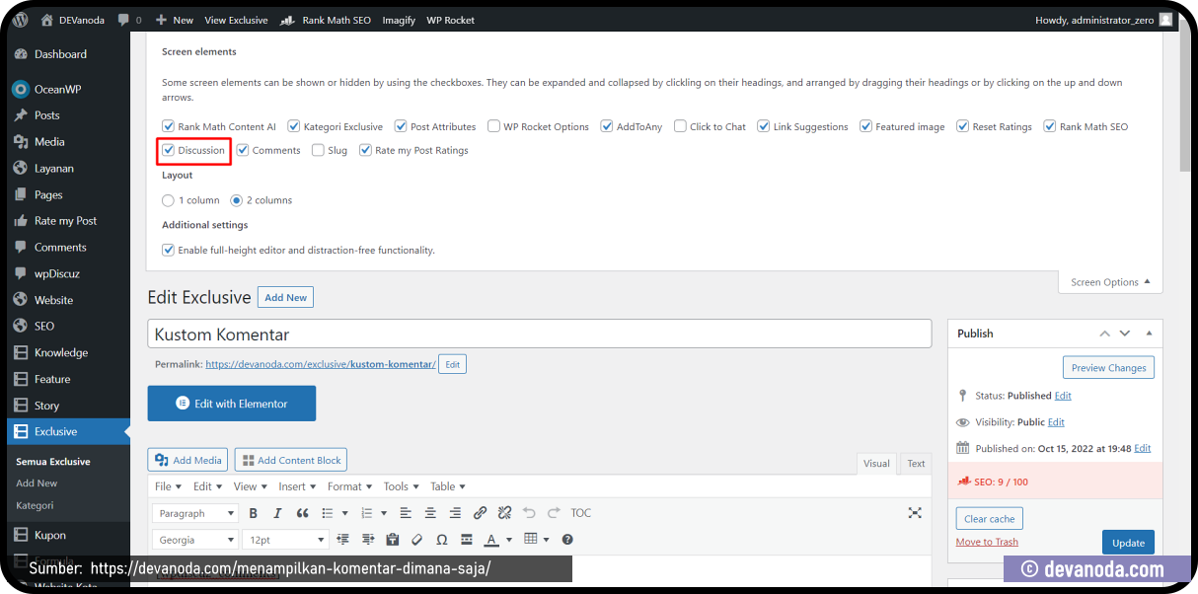This screenshot has width=1198, height=594.
Task: Open the comments bubble in admin bar
Action: click(123, 20)
